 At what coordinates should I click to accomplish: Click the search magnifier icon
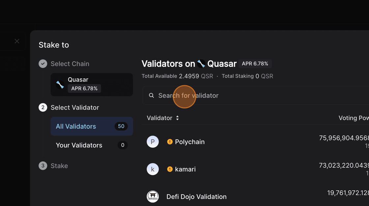[x=152, y=95]
